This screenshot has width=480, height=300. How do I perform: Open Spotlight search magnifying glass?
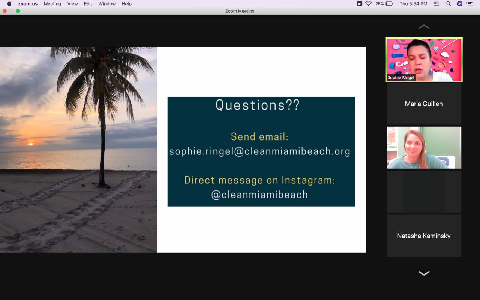tap(448, 4)
